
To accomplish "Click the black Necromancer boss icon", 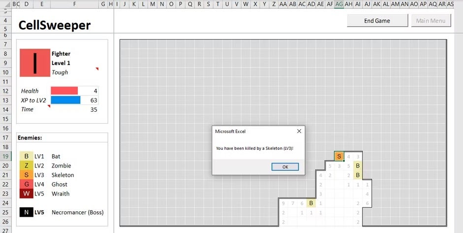I will point(26,212).
